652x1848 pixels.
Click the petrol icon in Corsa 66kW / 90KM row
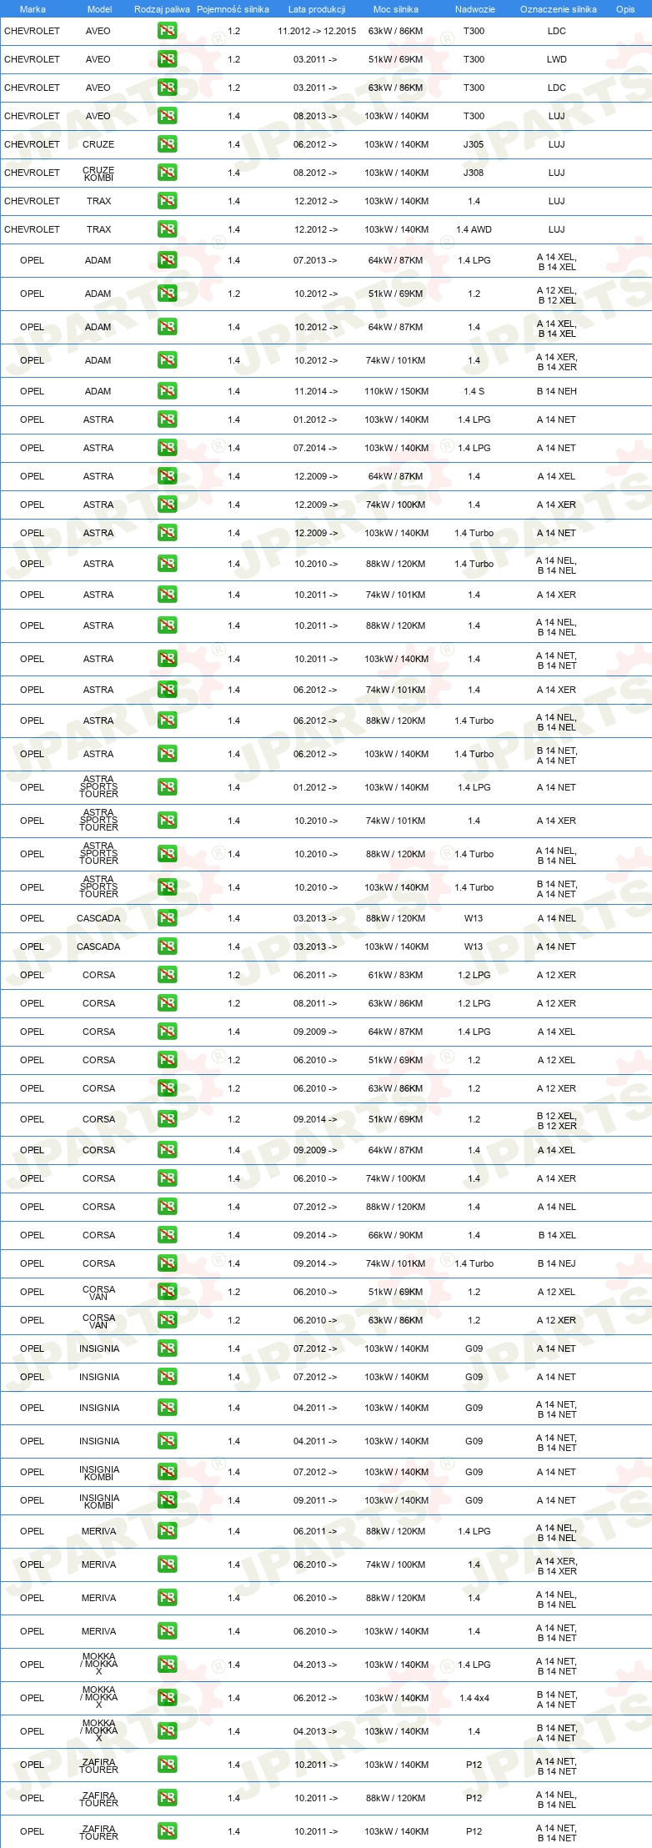click(x=167, y=1235)
